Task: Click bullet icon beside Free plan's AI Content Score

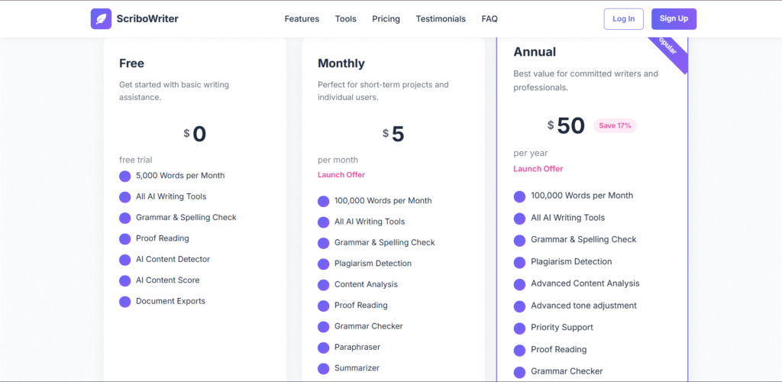Action: pos(125,280)
